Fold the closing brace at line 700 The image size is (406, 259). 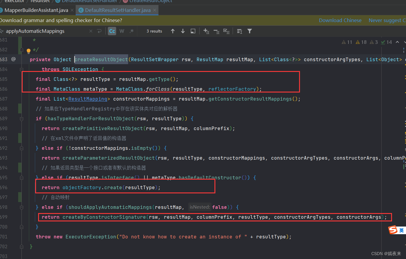[21, 227]
